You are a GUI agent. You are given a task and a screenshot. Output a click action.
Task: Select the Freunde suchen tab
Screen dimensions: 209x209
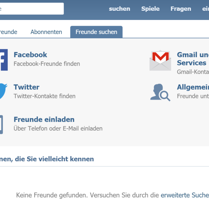point(96,32)
